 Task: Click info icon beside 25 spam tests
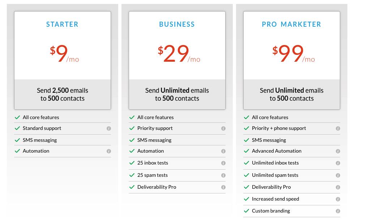[223, 175]
